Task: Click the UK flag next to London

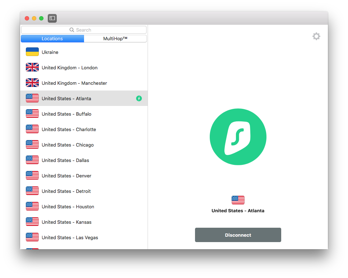Action: click(32, 68)
